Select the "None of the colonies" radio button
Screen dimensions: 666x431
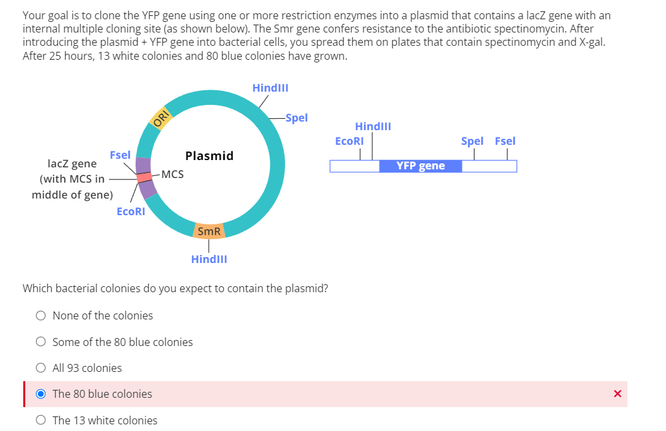click(x=41, y=315)
